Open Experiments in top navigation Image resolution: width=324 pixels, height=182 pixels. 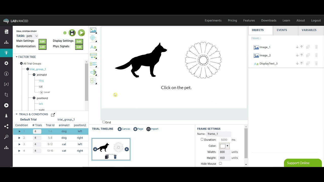(x=213, y=20)
